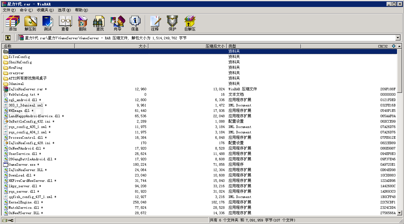
Task: Select yqs_server.dll file
Action: tap(24, 191)
